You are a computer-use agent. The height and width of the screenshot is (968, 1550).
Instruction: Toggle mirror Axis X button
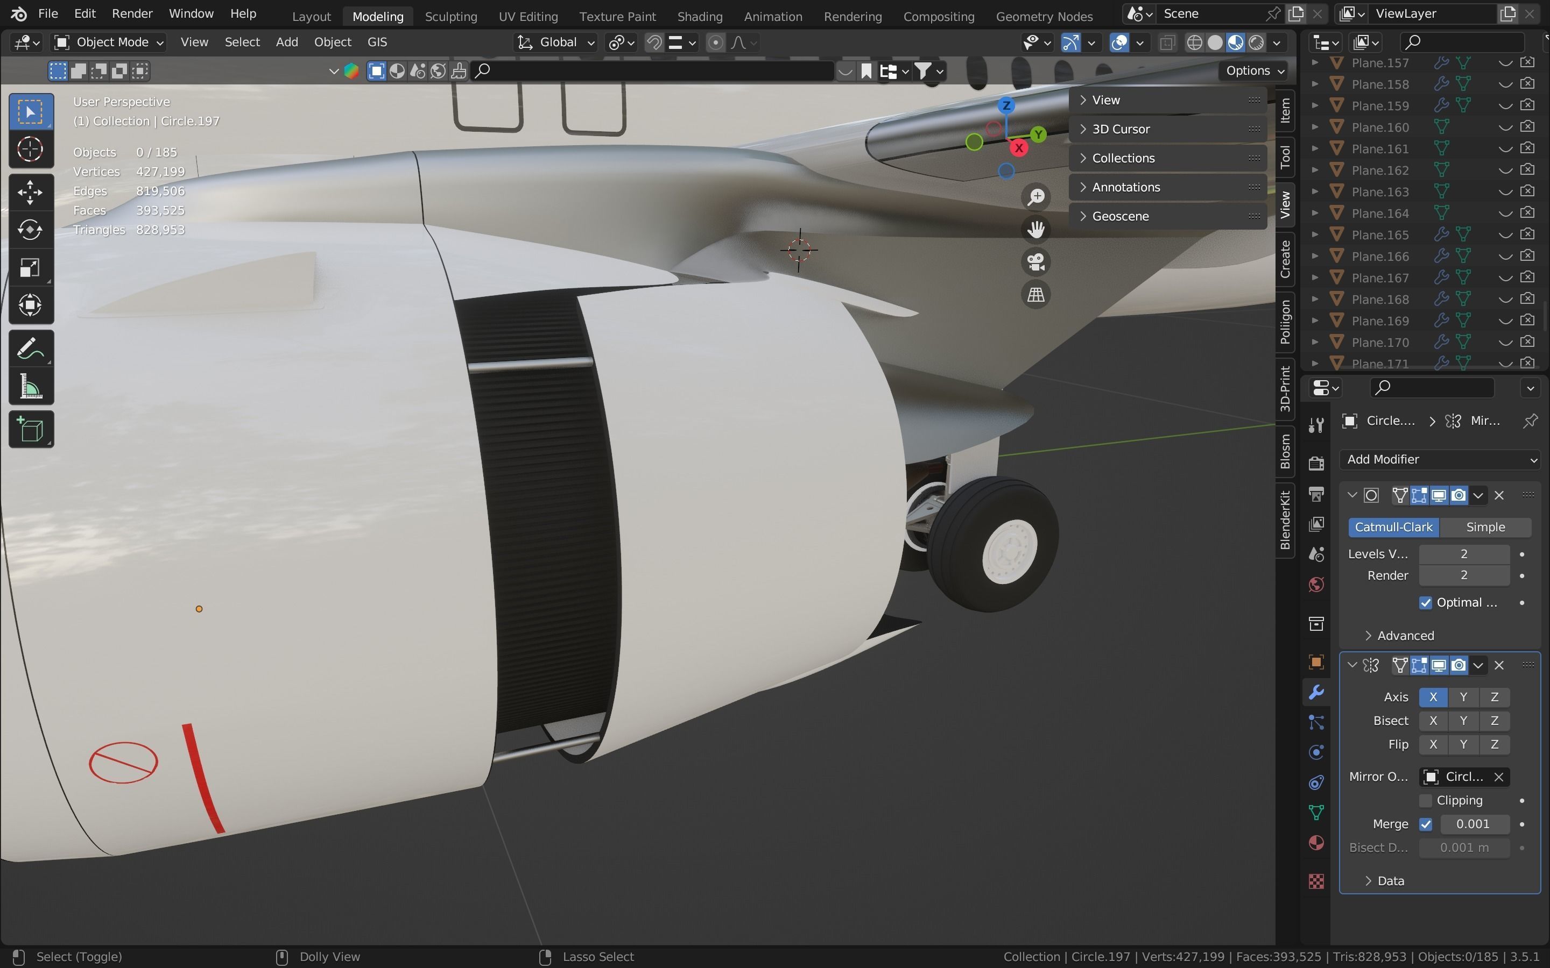click(1433, 697)
